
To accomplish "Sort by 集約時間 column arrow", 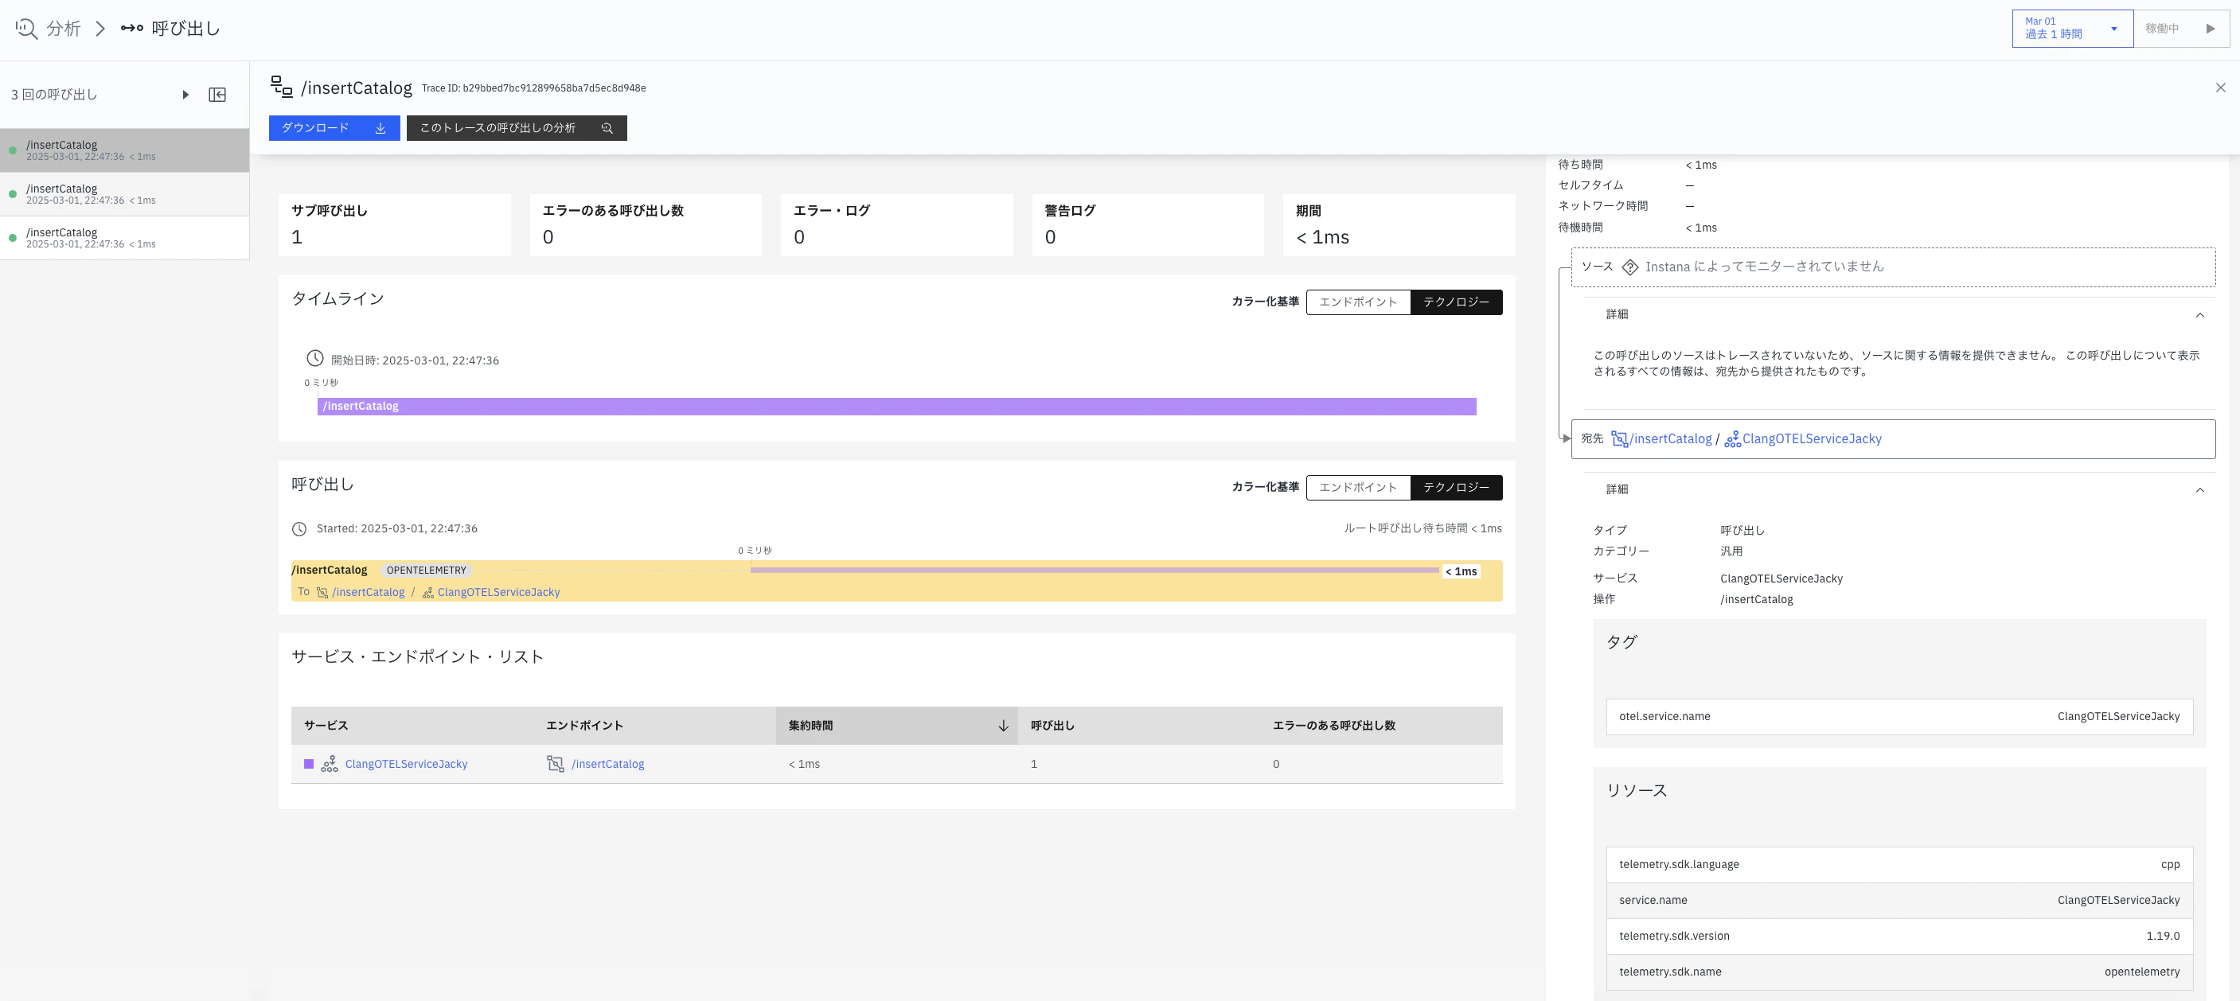I will (x=1003, y=726).
